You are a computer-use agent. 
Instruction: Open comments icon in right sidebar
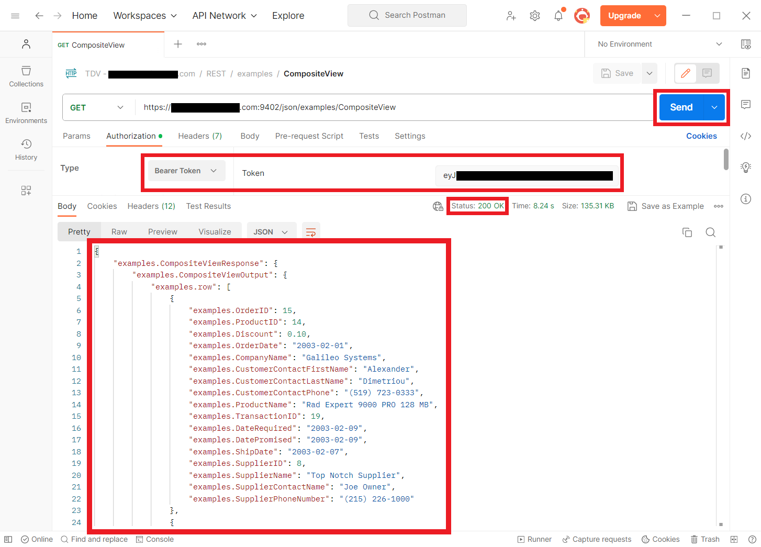tap(746, 105)
